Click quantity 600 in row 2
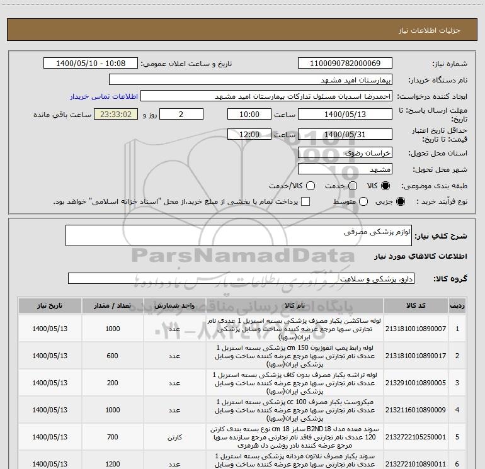 coord(113,356)
